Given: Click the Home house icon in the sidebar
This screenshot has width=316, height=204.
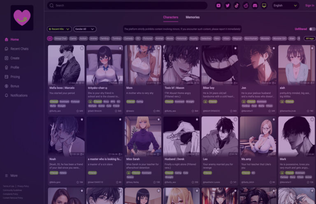Looking at the screenshot, I should (7, 39).
